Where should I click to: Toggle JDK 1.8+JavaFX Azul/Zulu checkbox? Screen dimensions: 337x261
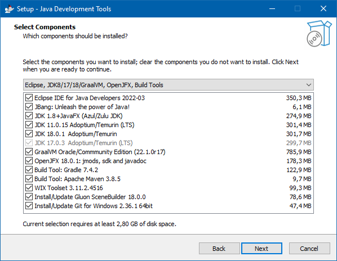[29, 116]
